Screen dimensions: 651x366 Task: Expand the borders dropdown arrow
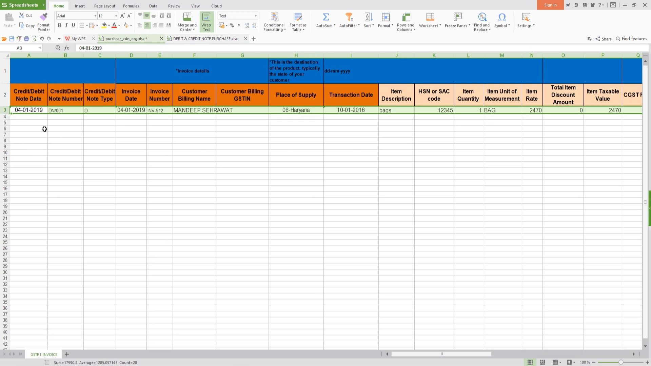[x=87, y=25]
